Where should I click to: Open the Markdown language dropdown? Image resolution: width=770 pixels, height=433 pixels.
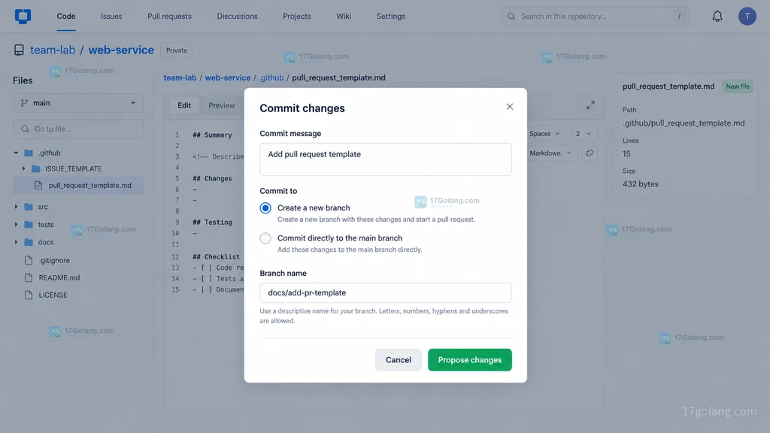tap(550, 153)
